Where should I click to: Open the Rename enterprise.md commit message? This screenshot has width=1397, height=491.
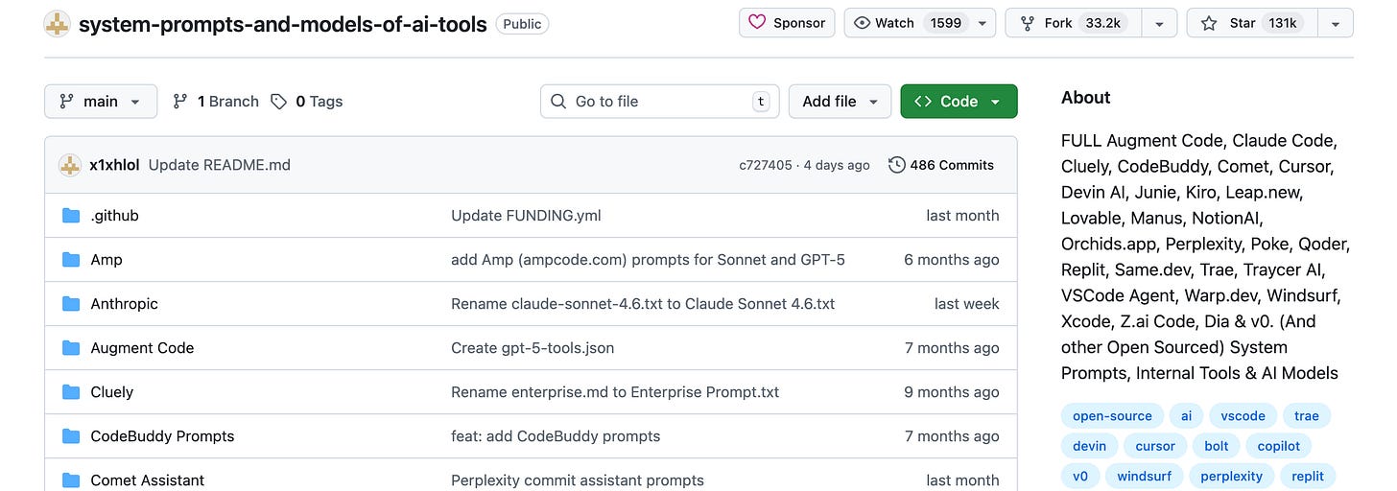click(x=615, y=391)
